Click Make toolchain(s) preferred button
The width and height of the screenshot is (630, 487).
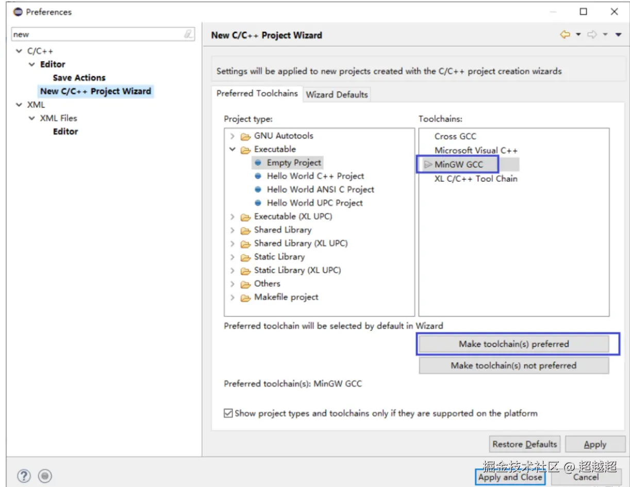click(513, 344)
